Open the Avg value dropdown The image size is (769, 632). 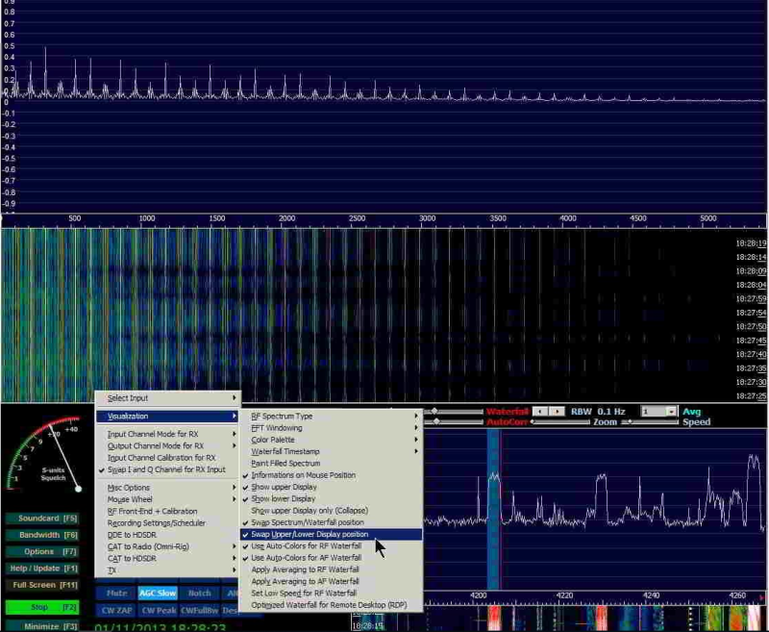(x=671, y=411)
